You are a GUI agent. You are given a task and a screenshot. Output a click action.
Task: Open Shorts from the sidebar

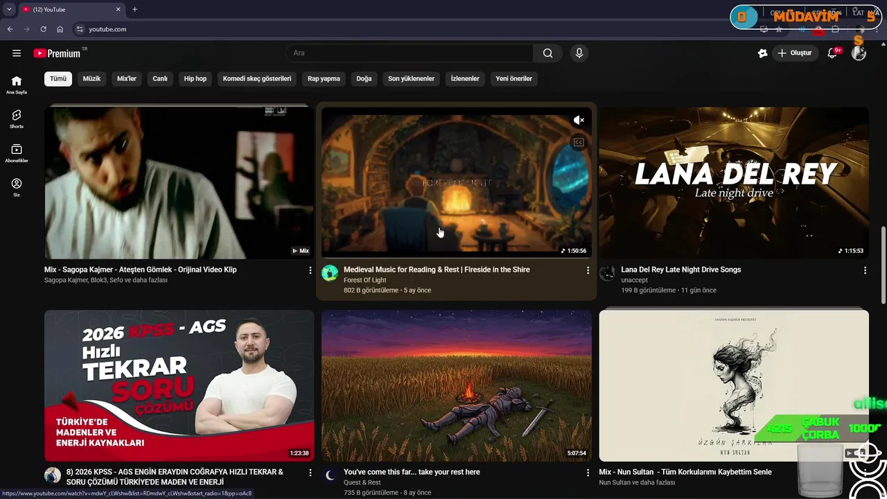[x=17, y=119]
